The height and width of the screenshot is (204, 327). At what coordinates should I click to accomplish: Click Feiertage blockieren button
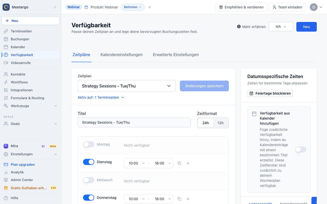[270, 93]
